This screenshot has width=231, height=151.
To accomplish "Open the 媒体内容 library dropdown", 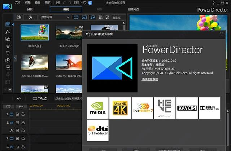I will click(x=55, y=17).
